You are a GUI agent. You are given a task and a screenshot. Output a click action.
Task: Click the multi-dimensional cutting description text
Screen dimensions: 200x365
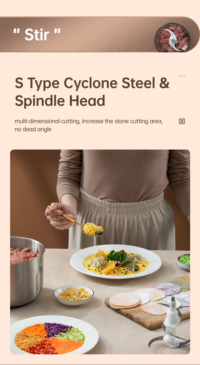[89, 125]
